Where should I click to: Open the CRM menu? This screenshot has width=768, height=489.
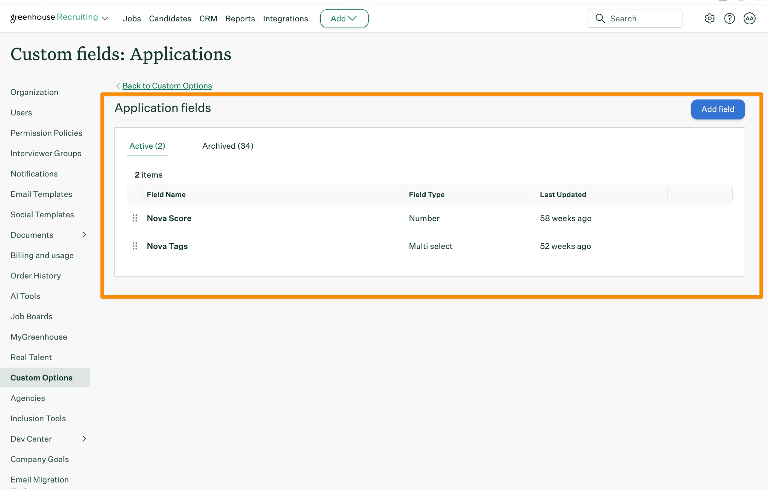point(208,18)
